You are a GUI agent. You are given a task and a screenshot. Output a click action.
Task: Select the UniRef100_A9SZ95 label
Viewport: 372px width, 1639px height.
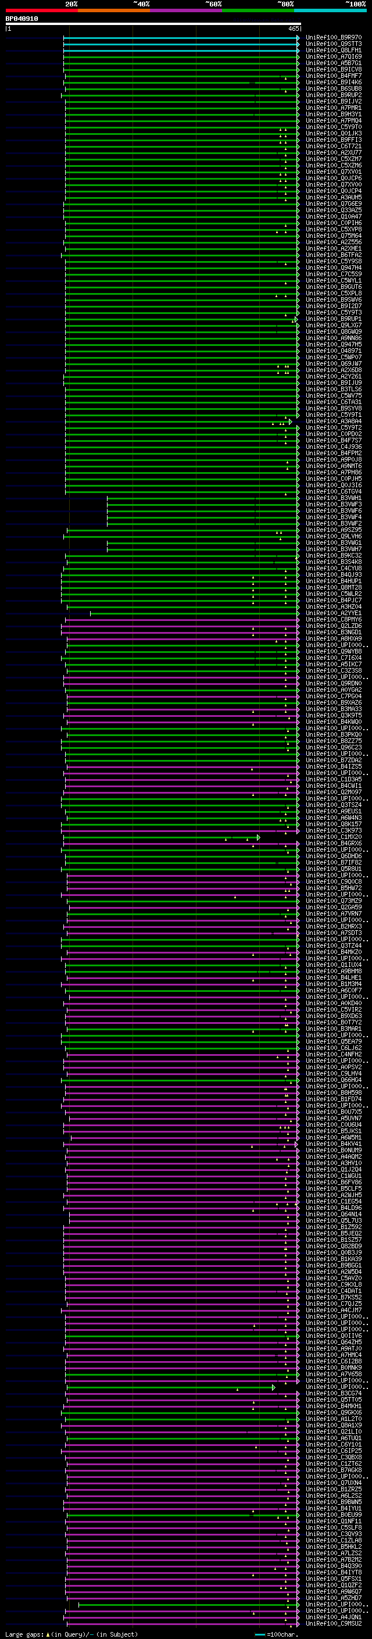[334, 530]
